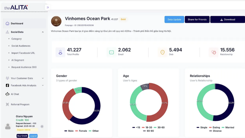The image size is (245, 138).
Task: Click the Facebook logo icon in sidebar
Action: [x=7, y=85]
